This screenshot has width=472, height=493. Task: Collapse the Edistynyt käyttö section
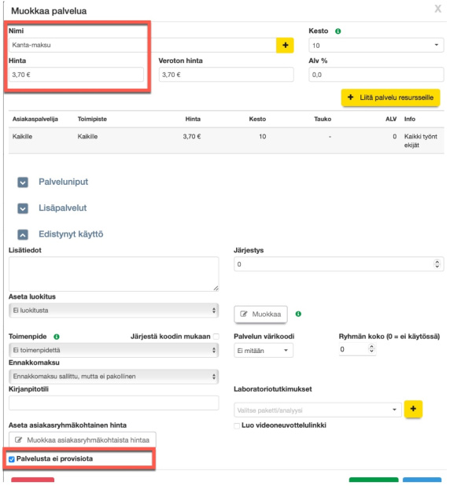pos(23,234)
